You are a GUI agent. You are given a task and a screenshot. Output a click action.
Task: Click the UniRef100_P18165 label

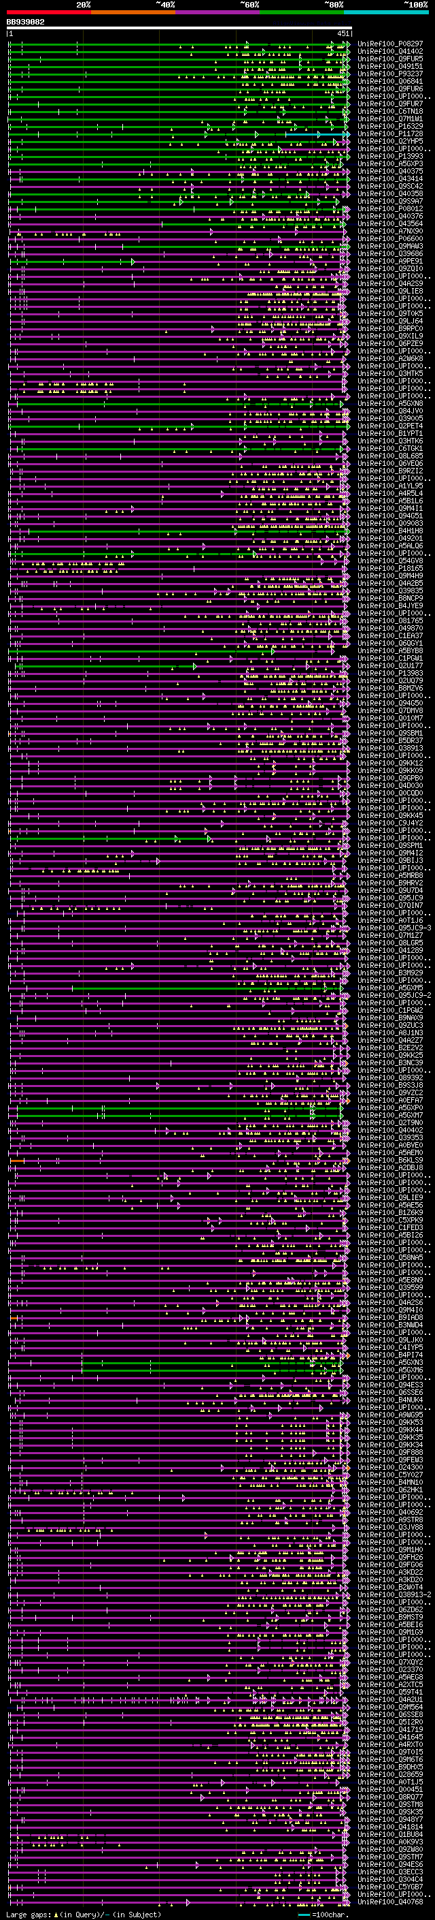click(x=390, y=568)
